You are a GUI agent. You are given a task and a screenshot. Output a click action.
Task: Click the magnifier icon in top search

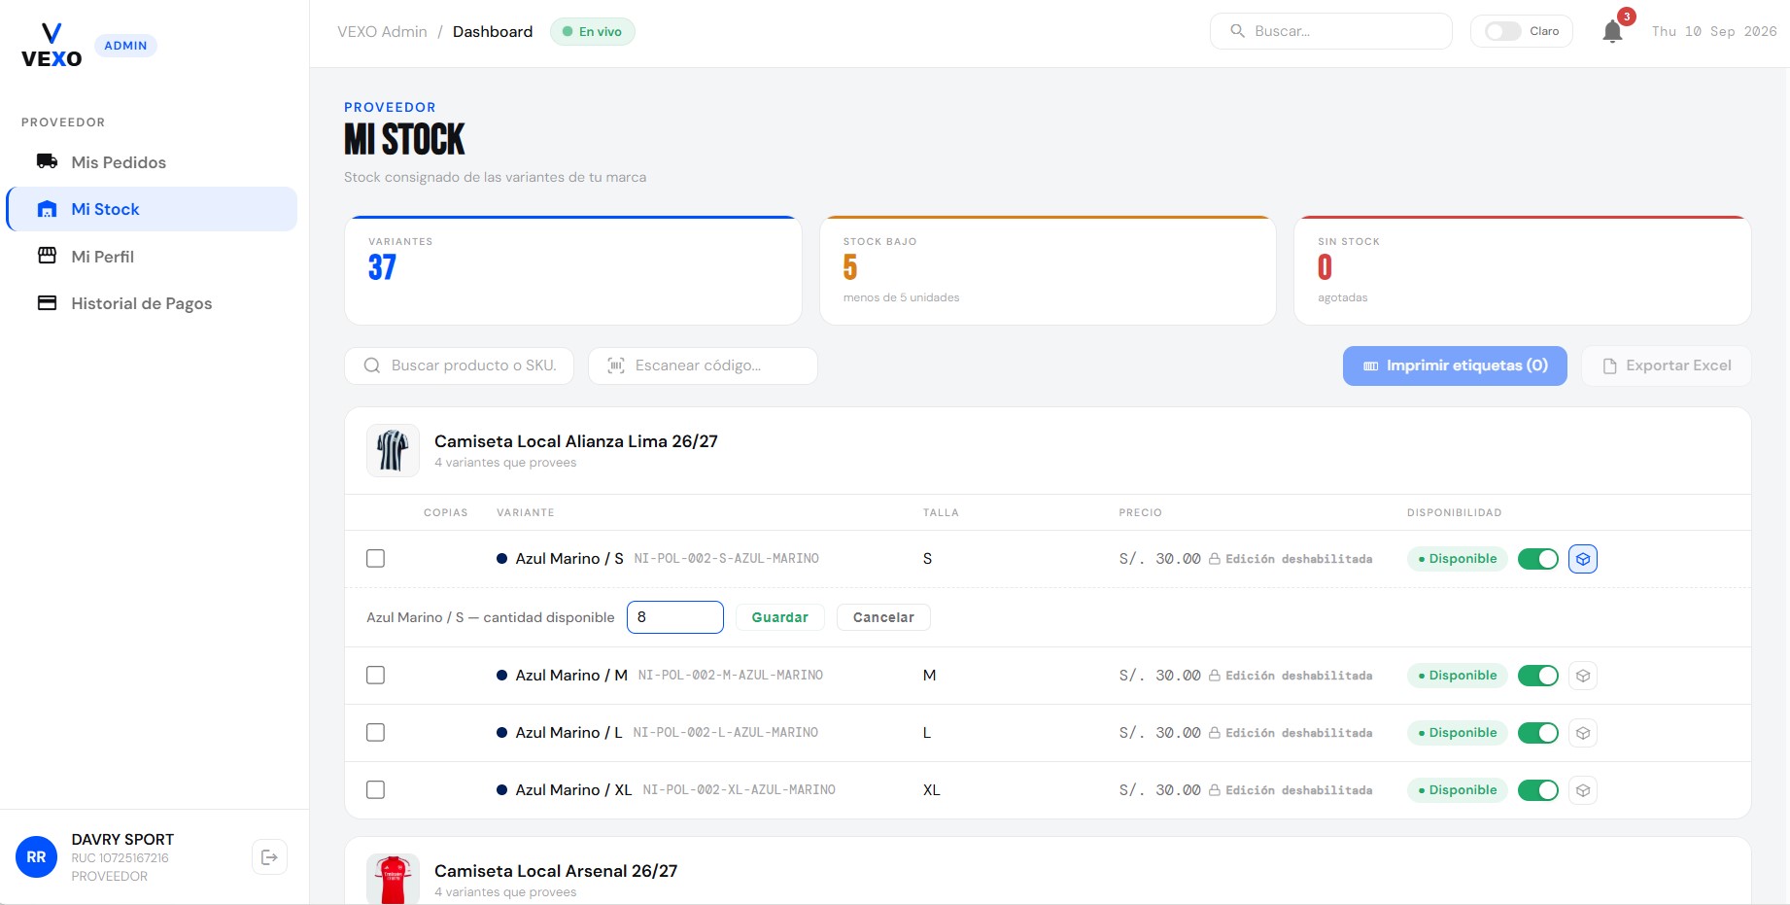coord(1237,31)
